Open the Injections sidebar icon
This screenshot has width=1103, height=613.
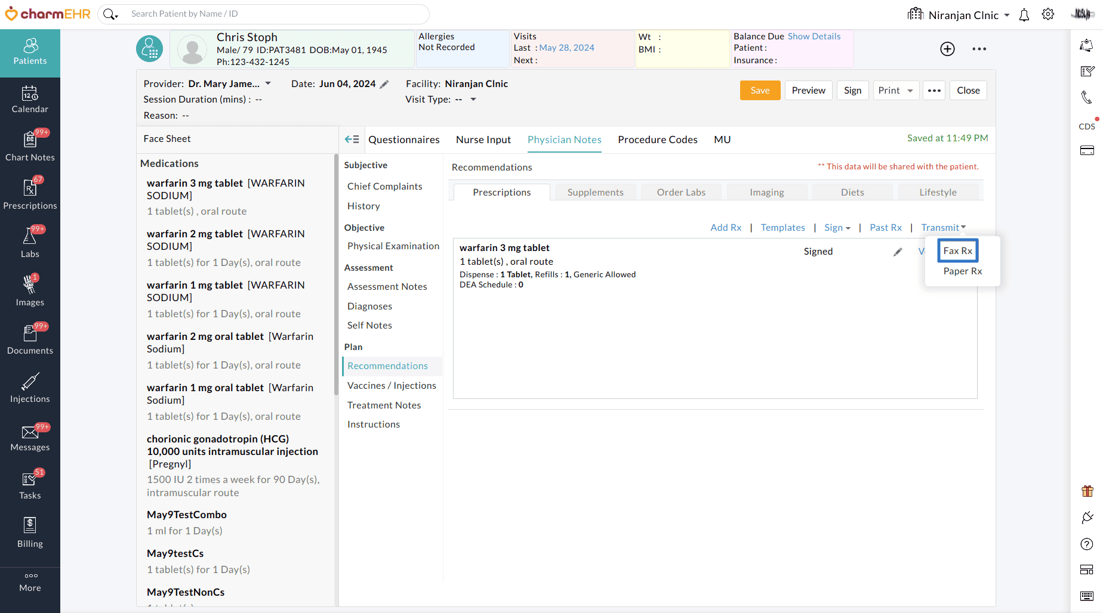click(30, 388)
